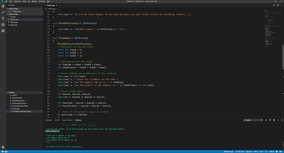Select the Terminal panel tab
This screenshot has height=153, width=284.
tap(78, 120)
